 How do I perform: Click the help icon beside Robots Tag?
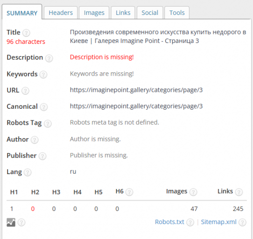click(x=48, y=124)
